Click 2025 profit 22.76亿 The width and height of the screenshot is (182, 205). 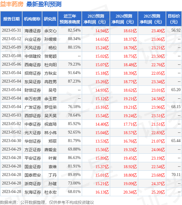158,65
